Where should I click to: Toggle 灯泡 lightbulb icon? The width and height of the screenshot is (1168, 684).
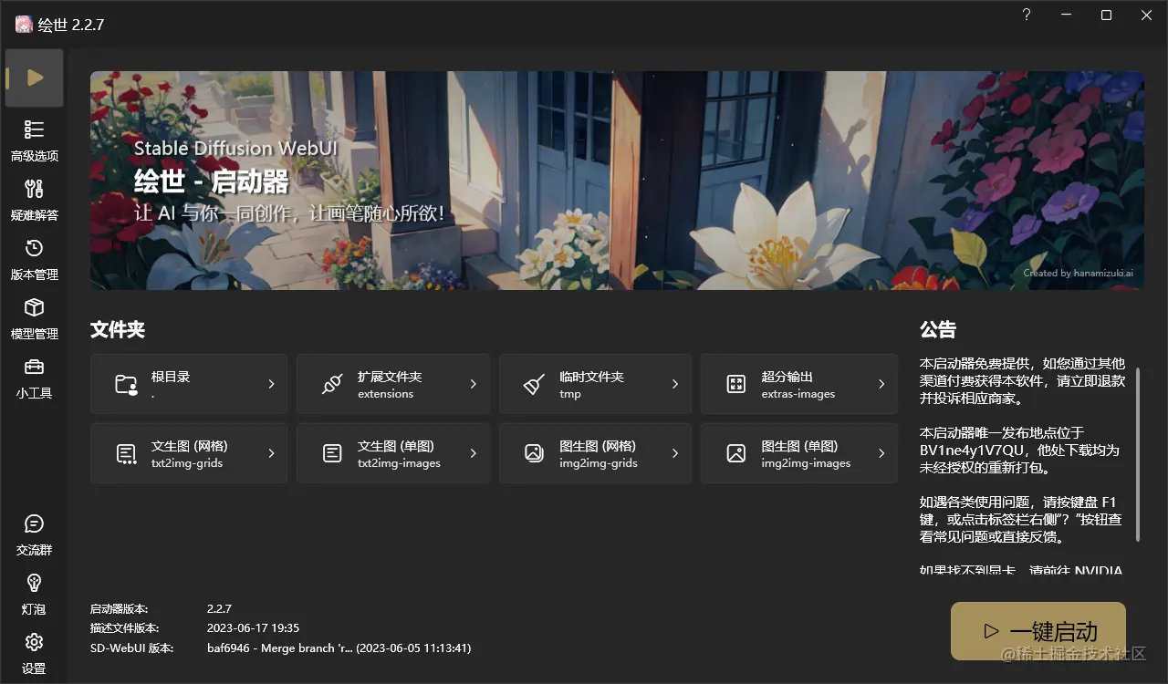34,582
